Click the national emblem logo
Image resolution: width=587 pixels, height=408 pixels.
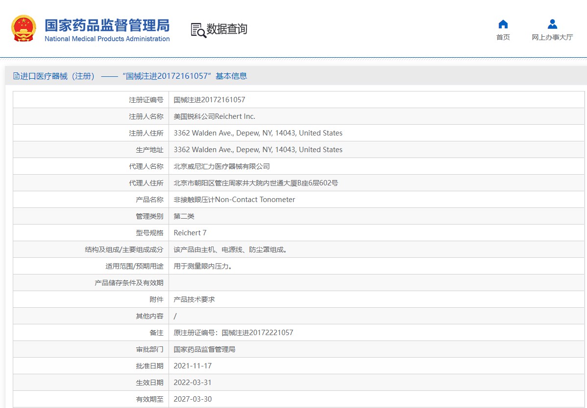tap(24, 28)
